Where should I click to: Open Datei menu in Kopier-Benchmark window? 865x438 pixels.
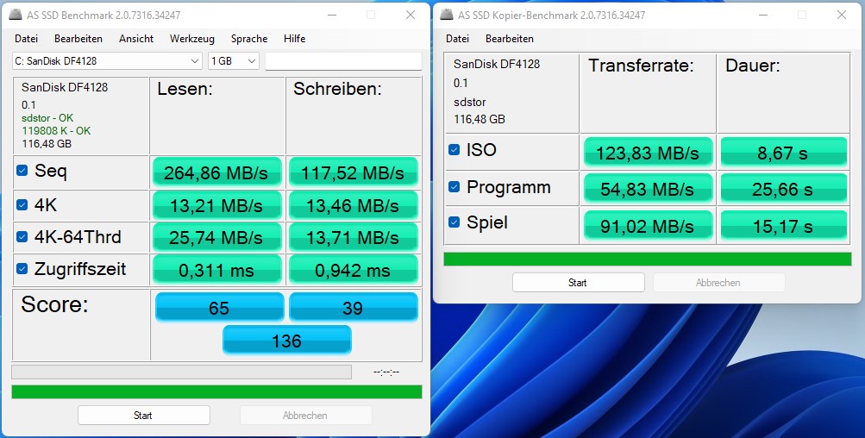coord(457,39)
